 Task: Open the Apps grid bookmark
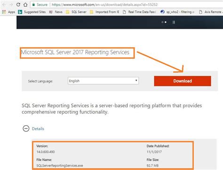pos(8,12)
